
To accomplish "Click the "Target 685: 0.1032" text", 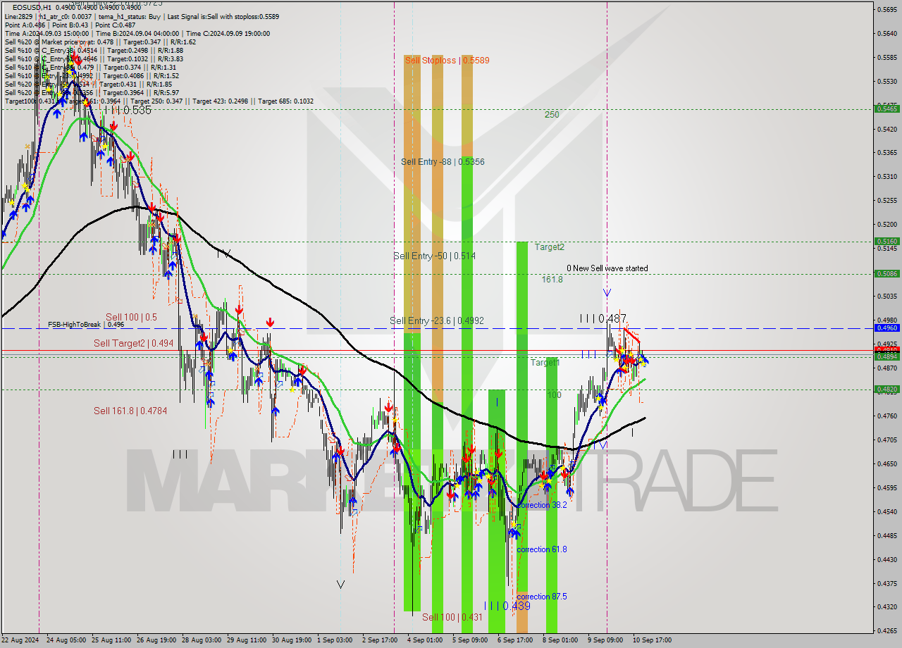I will tap(285, 101).
